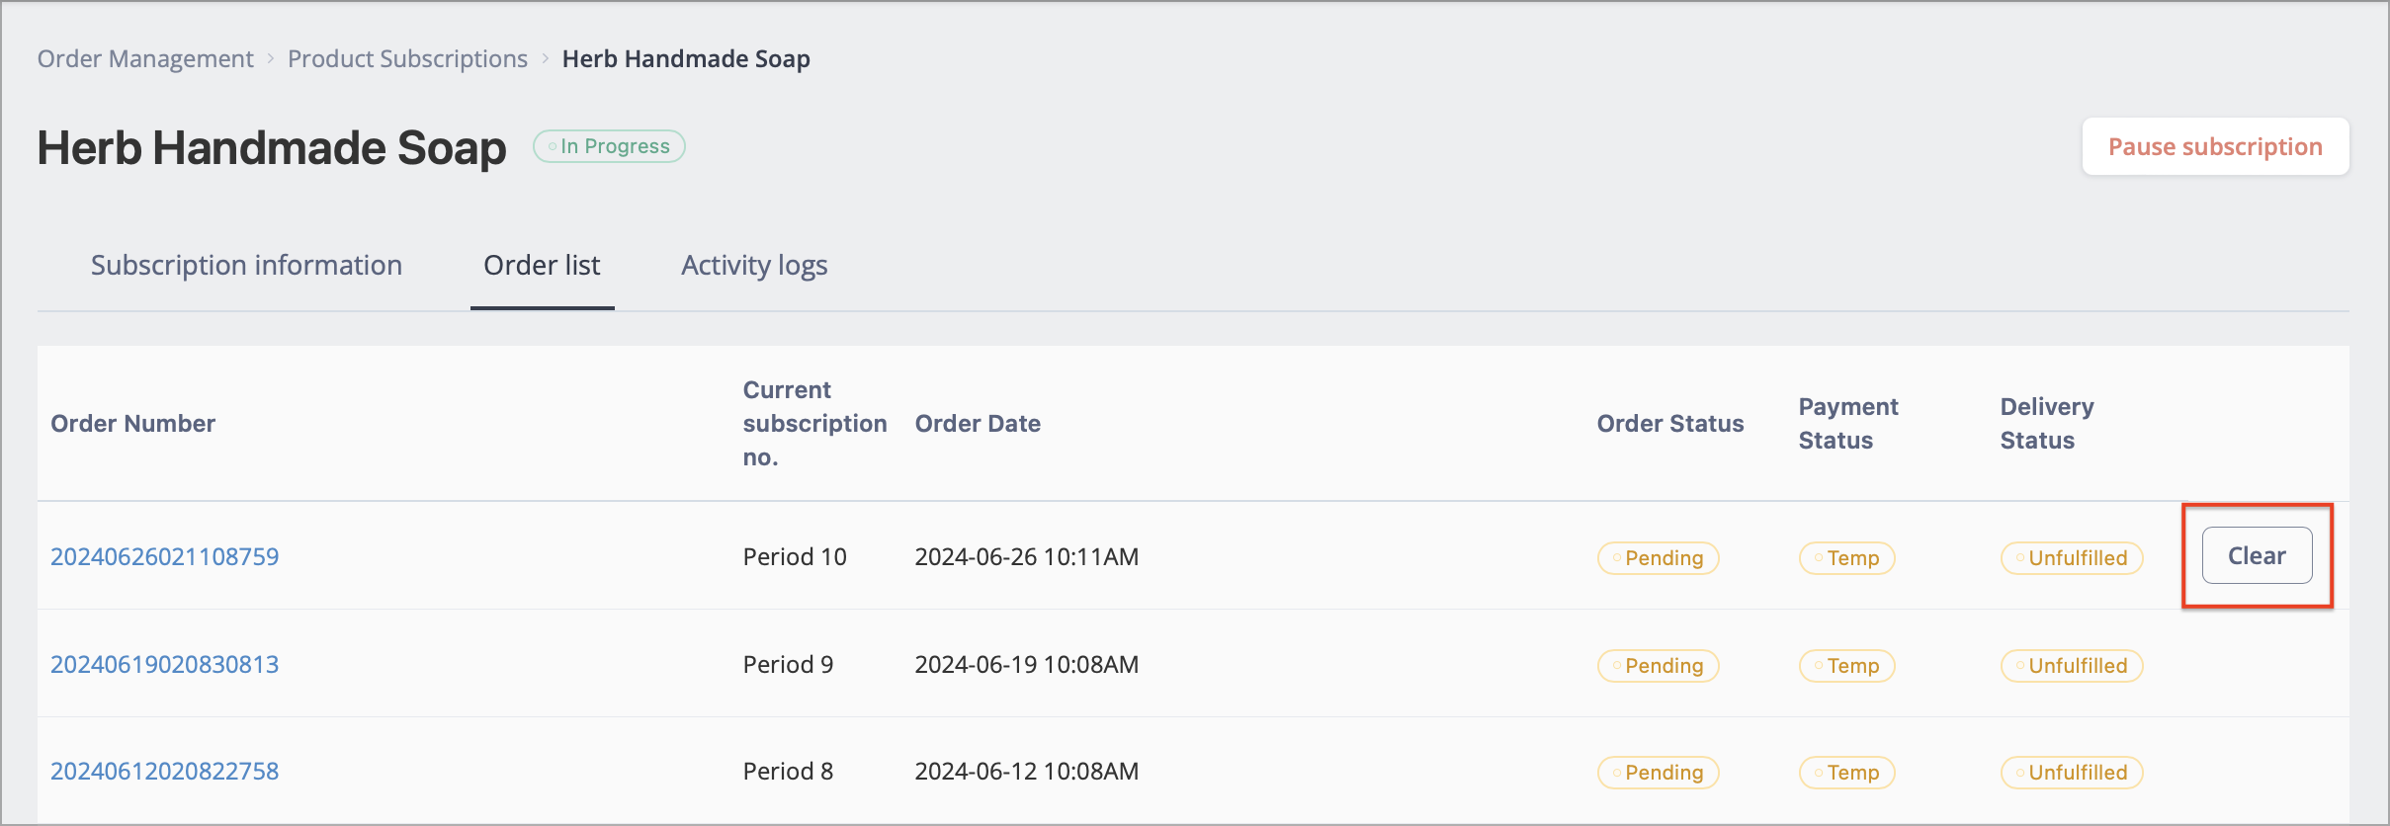The width and height of the screenshot is (2390, 826).
Task: Open the Subscription information tab
Action: click(246, 265)
